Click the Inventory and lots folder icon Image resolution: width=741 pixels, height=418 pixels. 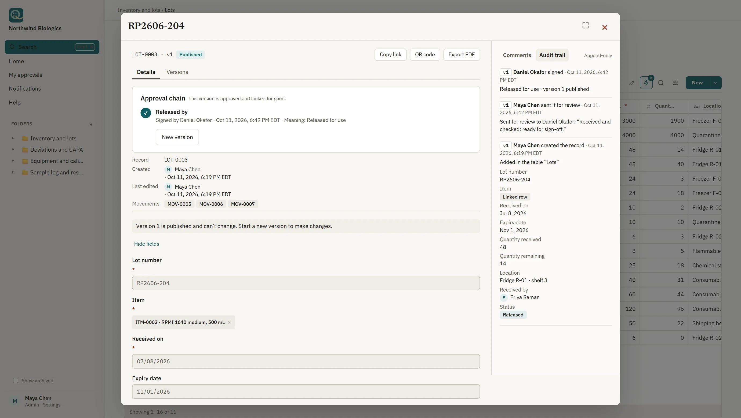point(25,138)
